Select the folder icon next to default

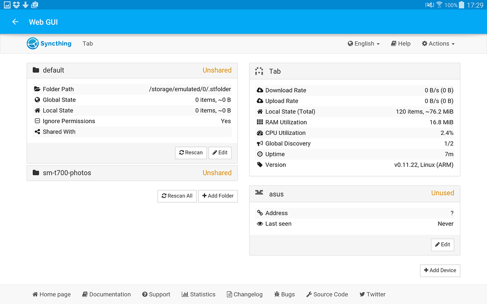36,70
